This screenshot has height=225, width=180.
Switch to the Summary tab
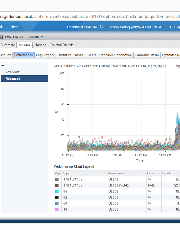(x=7, y=45)
